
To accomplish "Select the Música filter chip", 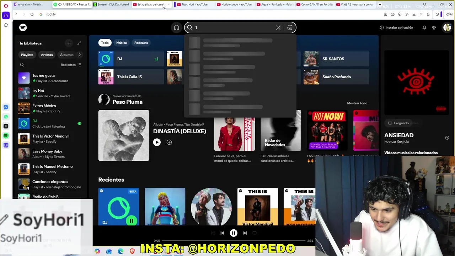I will [x=121, y=43].
